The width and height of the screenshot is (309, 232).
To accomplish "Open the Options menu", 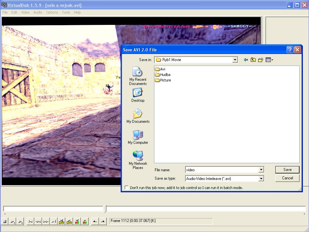I will (52, 12).
